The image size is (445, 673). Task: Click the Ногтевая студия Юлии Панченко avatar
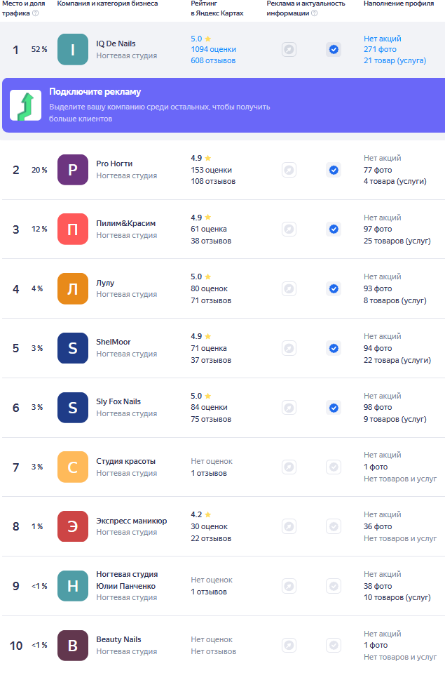pyautogui.click(x=73, y=586)
